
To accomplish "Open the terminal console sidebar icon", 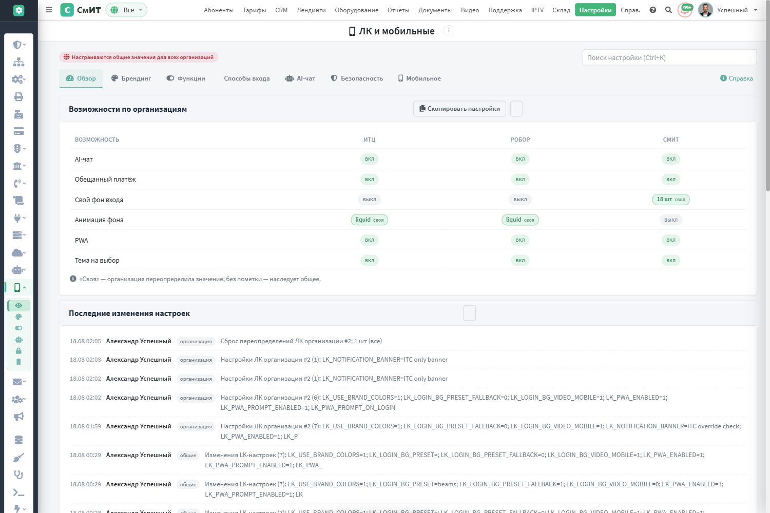I will coord(18,492).
